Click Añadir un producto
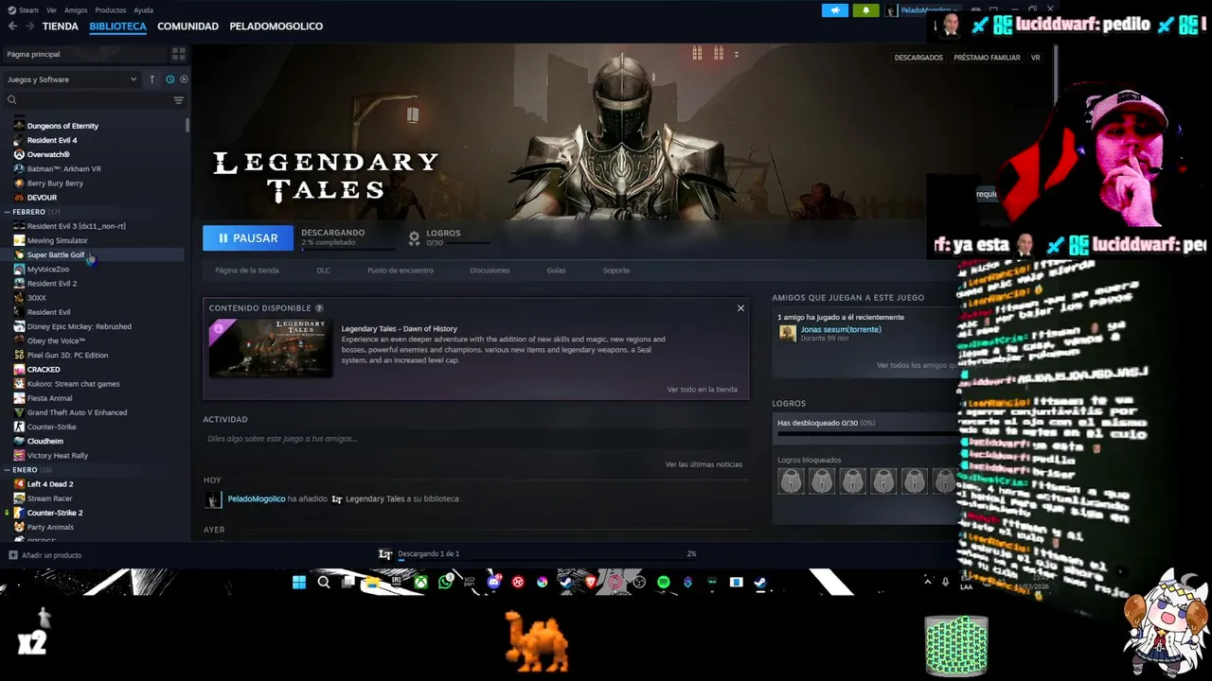The width and height of the screenshot is (1212, 681). [x=45, y=555]
